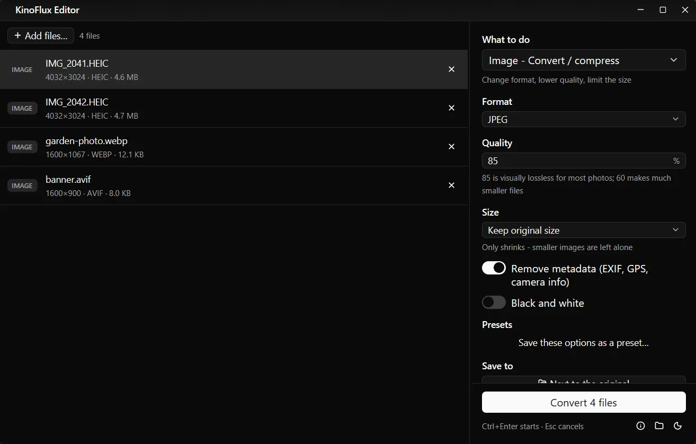
Task: Remove garden-photo.webp from the list
Action: (x=451, y=147)
